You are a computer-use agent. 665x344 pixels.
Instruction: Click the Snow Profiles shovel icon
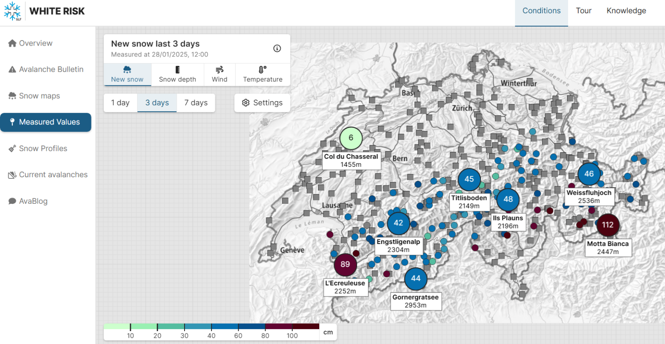[12, 149]
